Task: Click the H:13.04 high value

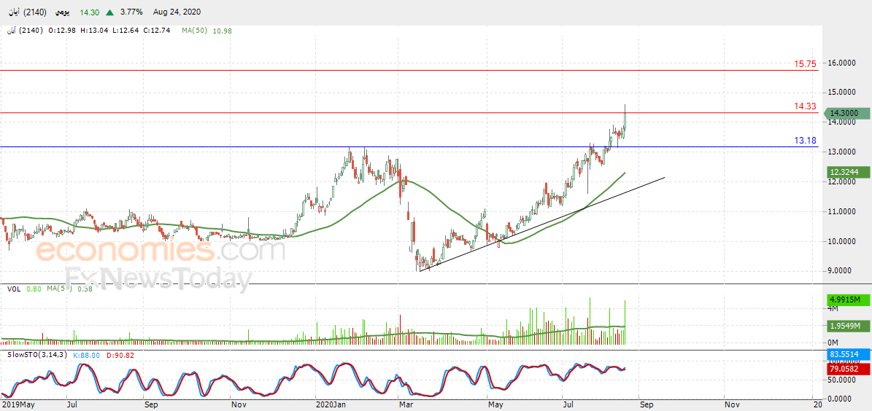Action: coord(96,31)
